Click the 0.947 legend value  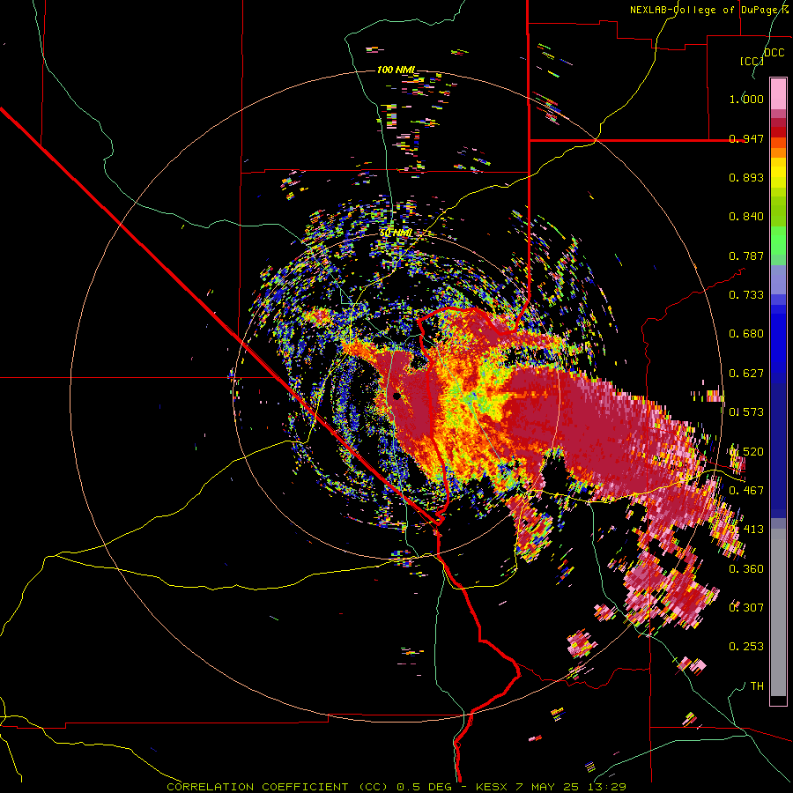pyautogui.click(x=746, y=138)
